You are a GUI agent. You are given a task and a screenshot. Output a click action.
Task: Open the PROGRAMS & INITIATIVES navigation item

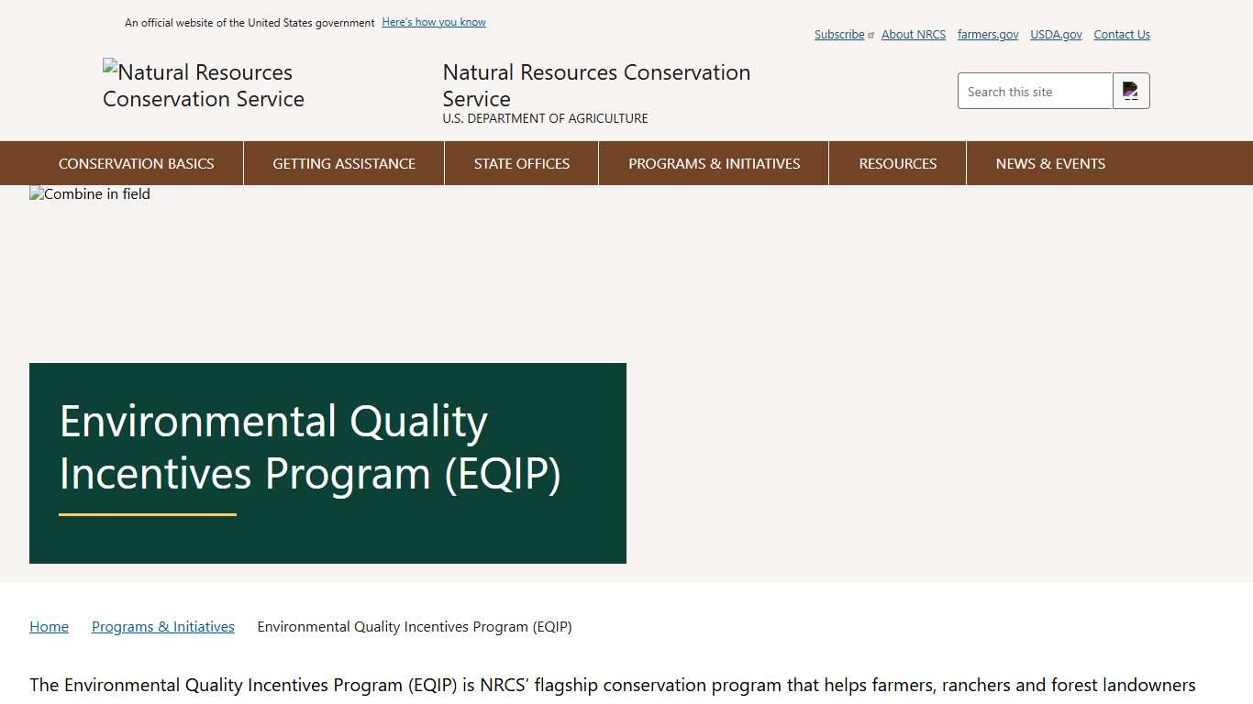pyautogui.click(x=714, y=163)
